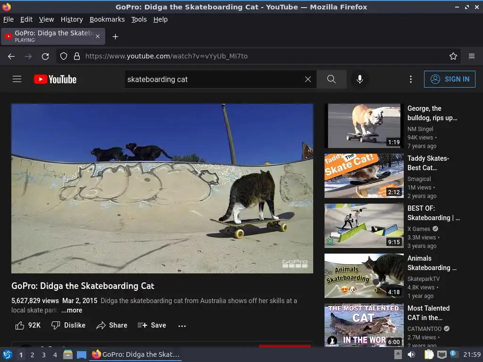Share the Didga skateboarding video
The height and width of the screenshot is (362, 483).
[x=111, y=325]
